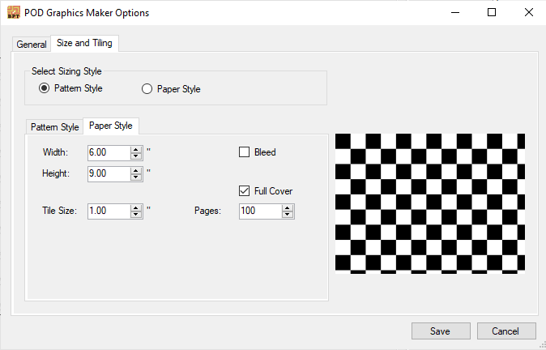Screen dimensions: 546x350
Task: Decrease Height using the down spinner
Action: click(x=136, y=177)
